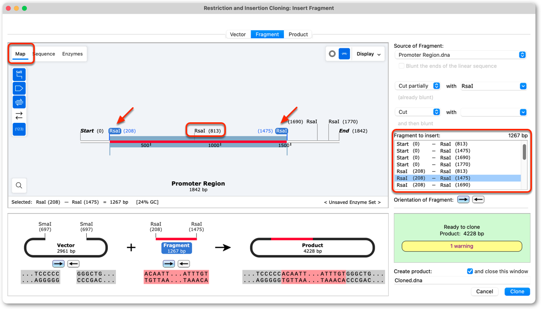Toggle the show translations arrows icon

click(19, 115)
